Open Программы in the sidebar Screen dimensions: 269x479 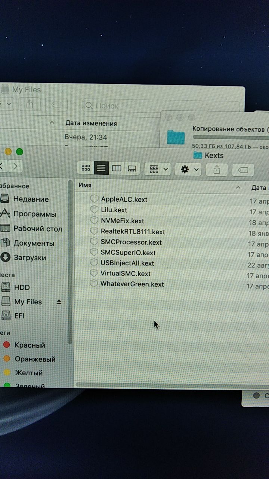point(28,214)
